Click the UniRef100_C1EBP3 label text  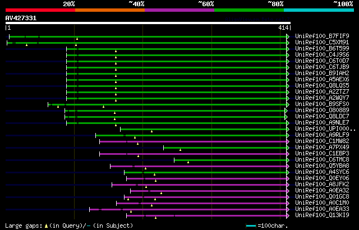click(x=322, y=154)
